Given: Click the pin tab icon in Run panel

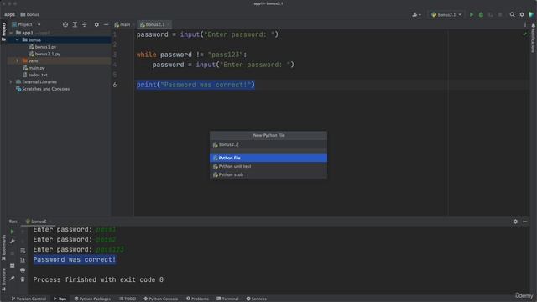Looking at the screenshot, I should [x=13, y=279].
